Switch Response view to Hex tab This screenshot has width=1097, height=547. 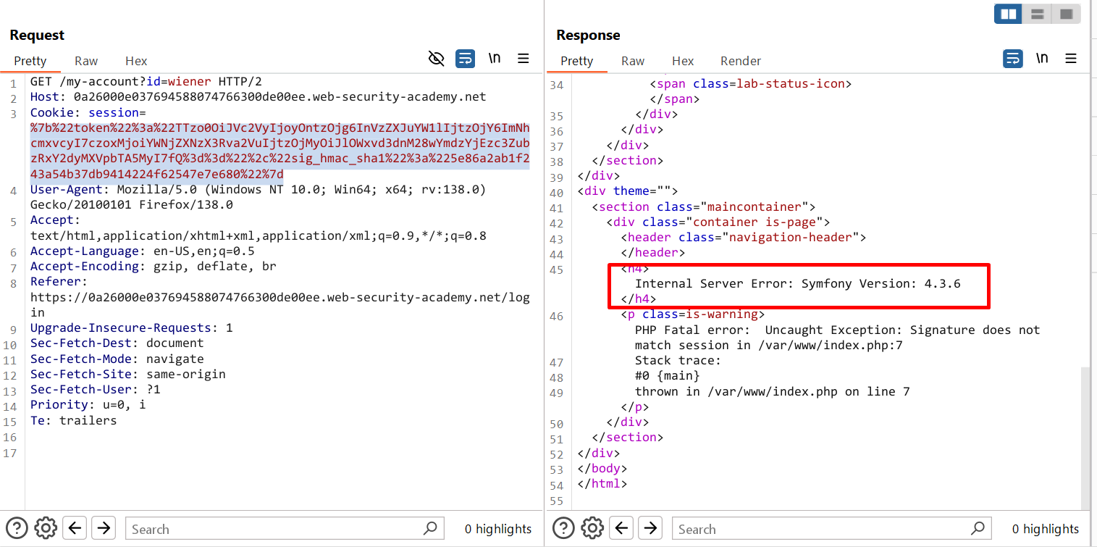click(x=682, y=61)
